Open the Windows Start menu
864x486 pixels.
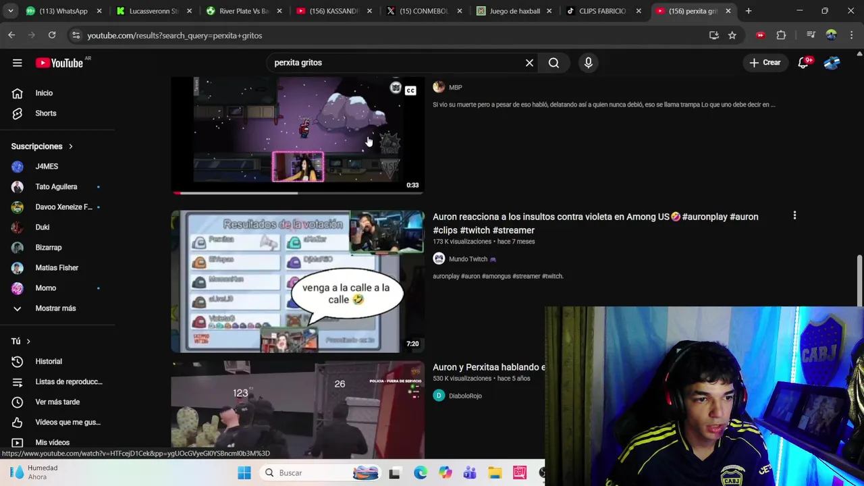244,473
